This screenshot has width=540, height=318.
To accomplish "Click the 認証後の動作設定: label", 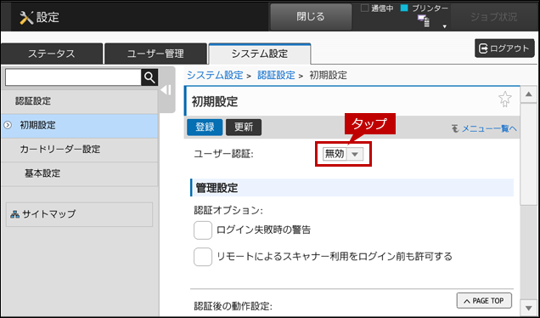I will tap(233, 306).
